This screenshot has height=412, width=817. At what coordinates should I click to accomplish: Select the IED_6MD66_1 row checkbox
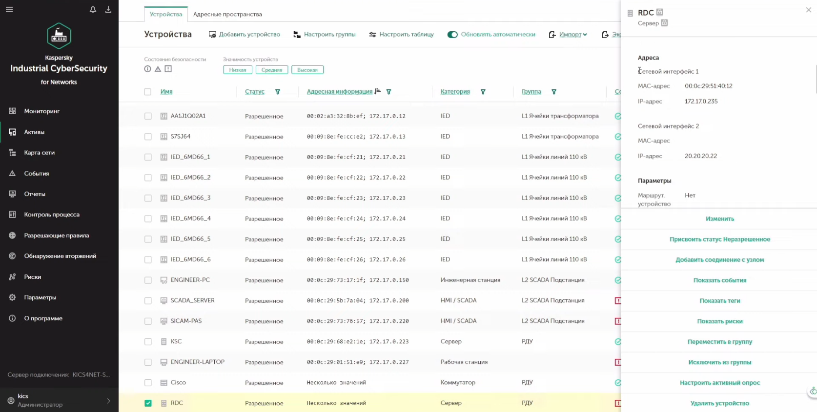148,157
